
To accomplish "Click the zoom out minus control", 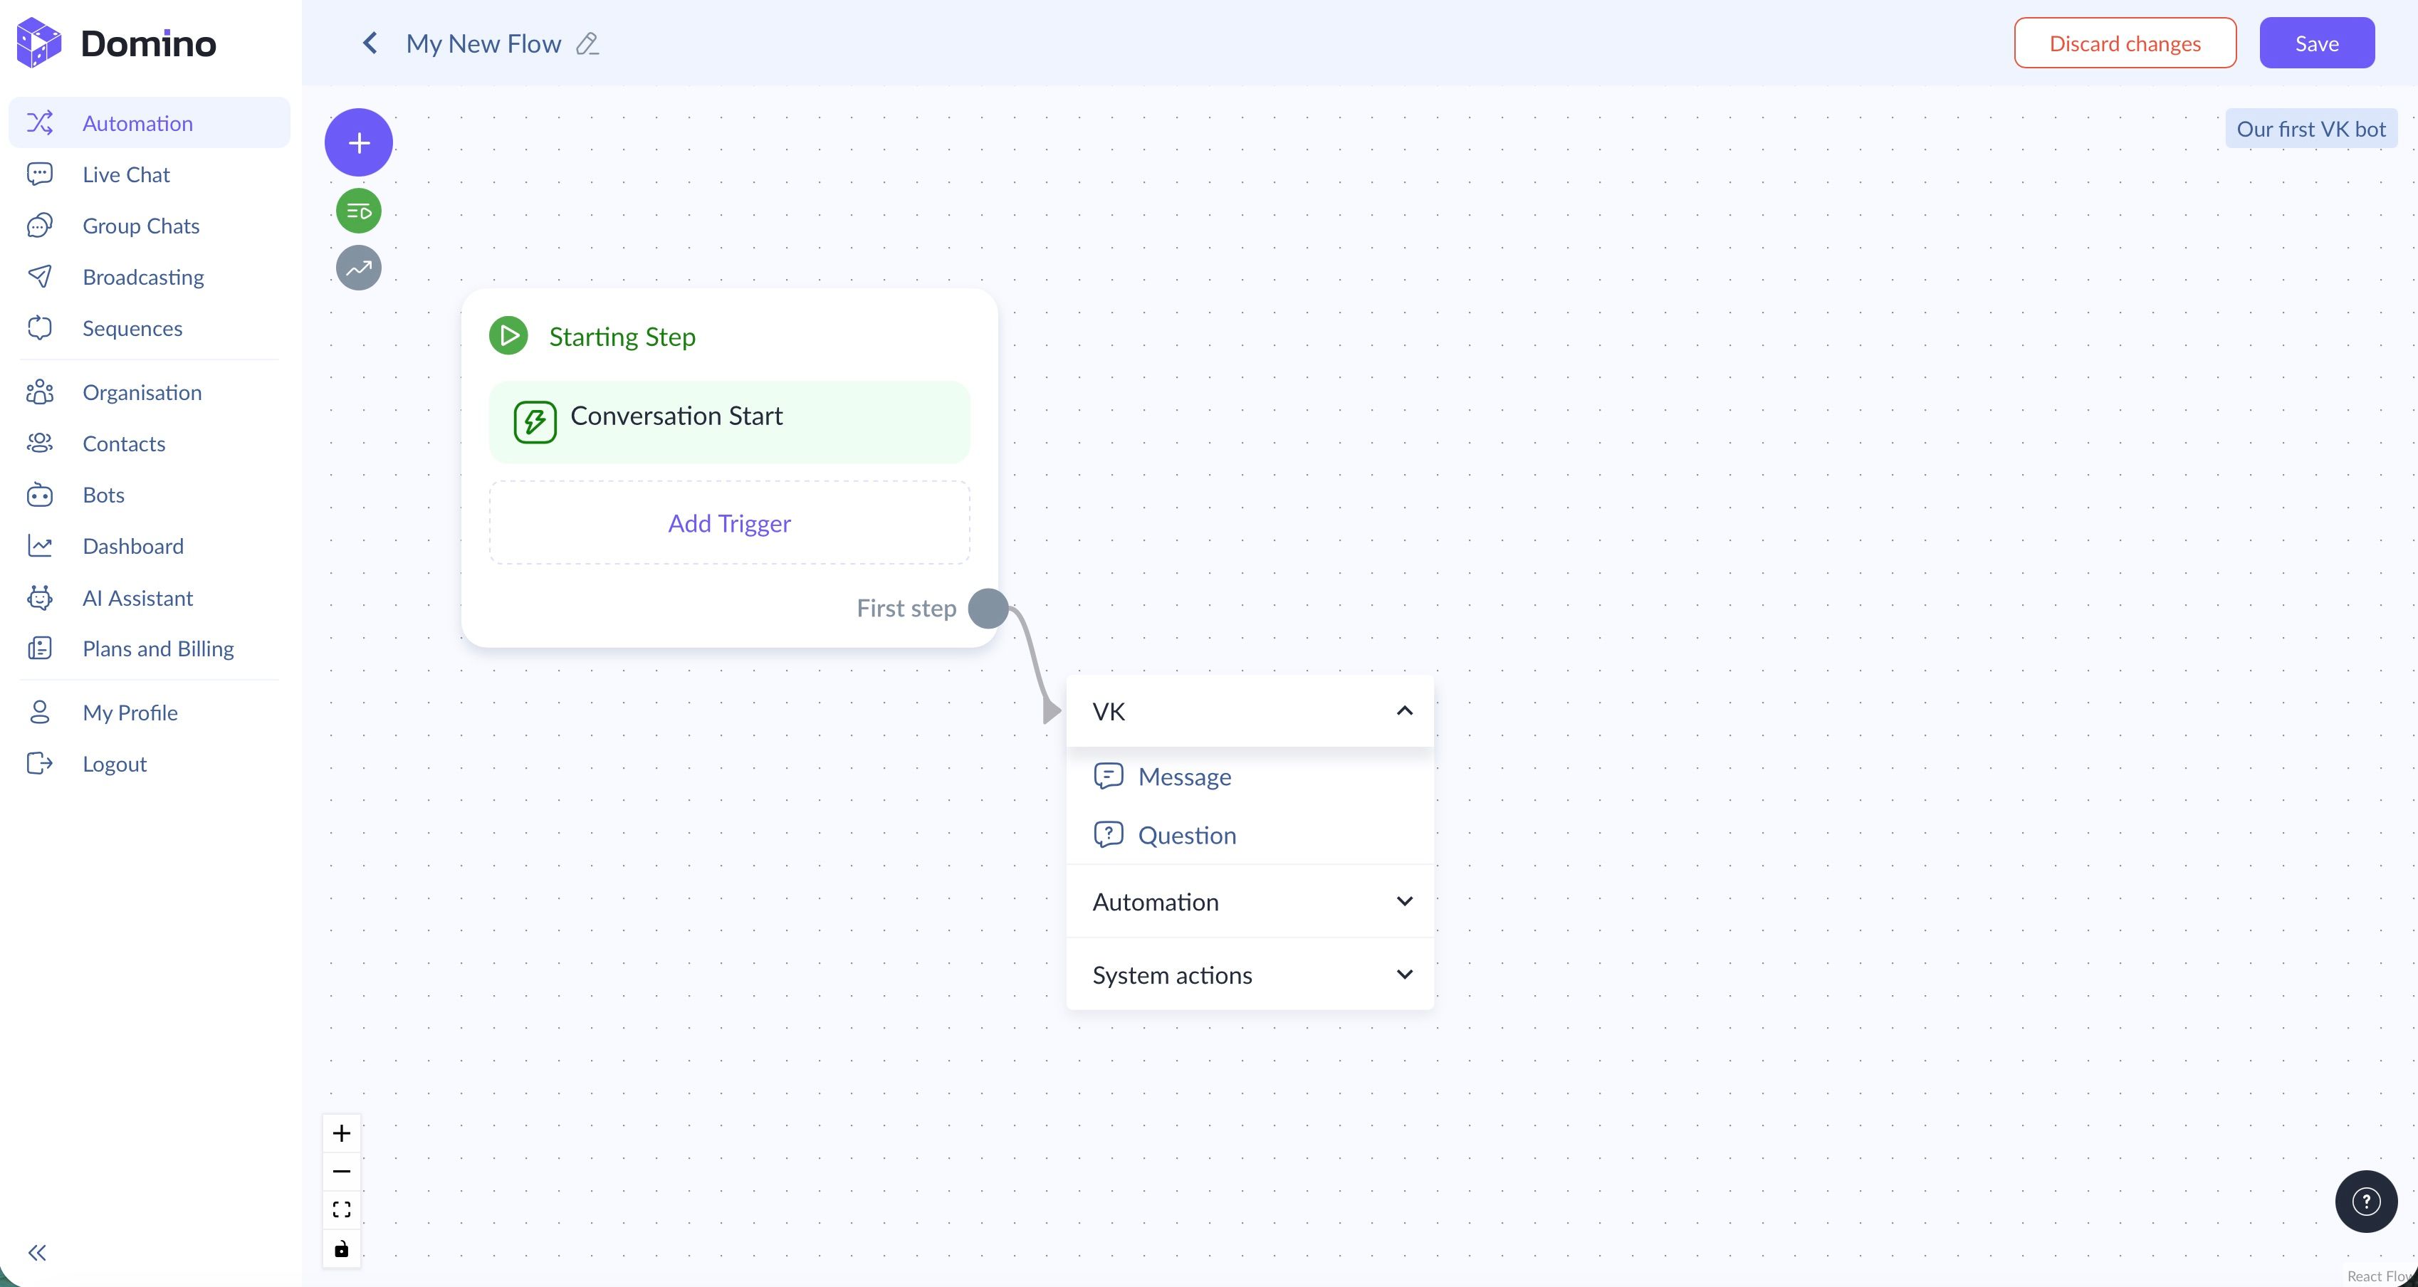I will (x=342, y=1170).
